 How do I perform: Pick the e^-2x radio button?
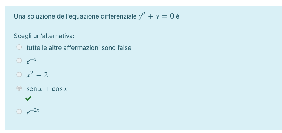point(19,111)
